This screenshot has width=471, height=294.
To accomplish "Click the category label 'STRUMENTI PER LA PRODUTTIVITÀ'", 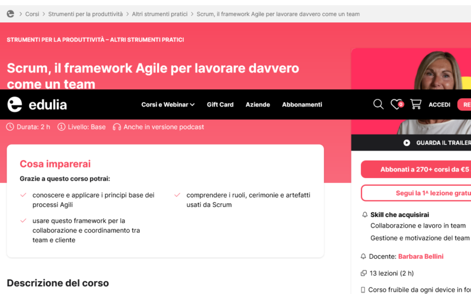I will pos(55,39).
